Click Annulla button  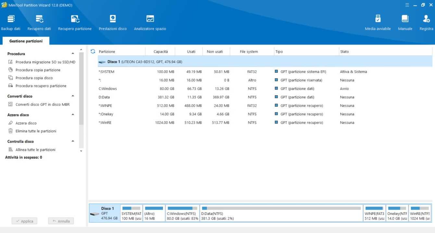click(61, 221)
